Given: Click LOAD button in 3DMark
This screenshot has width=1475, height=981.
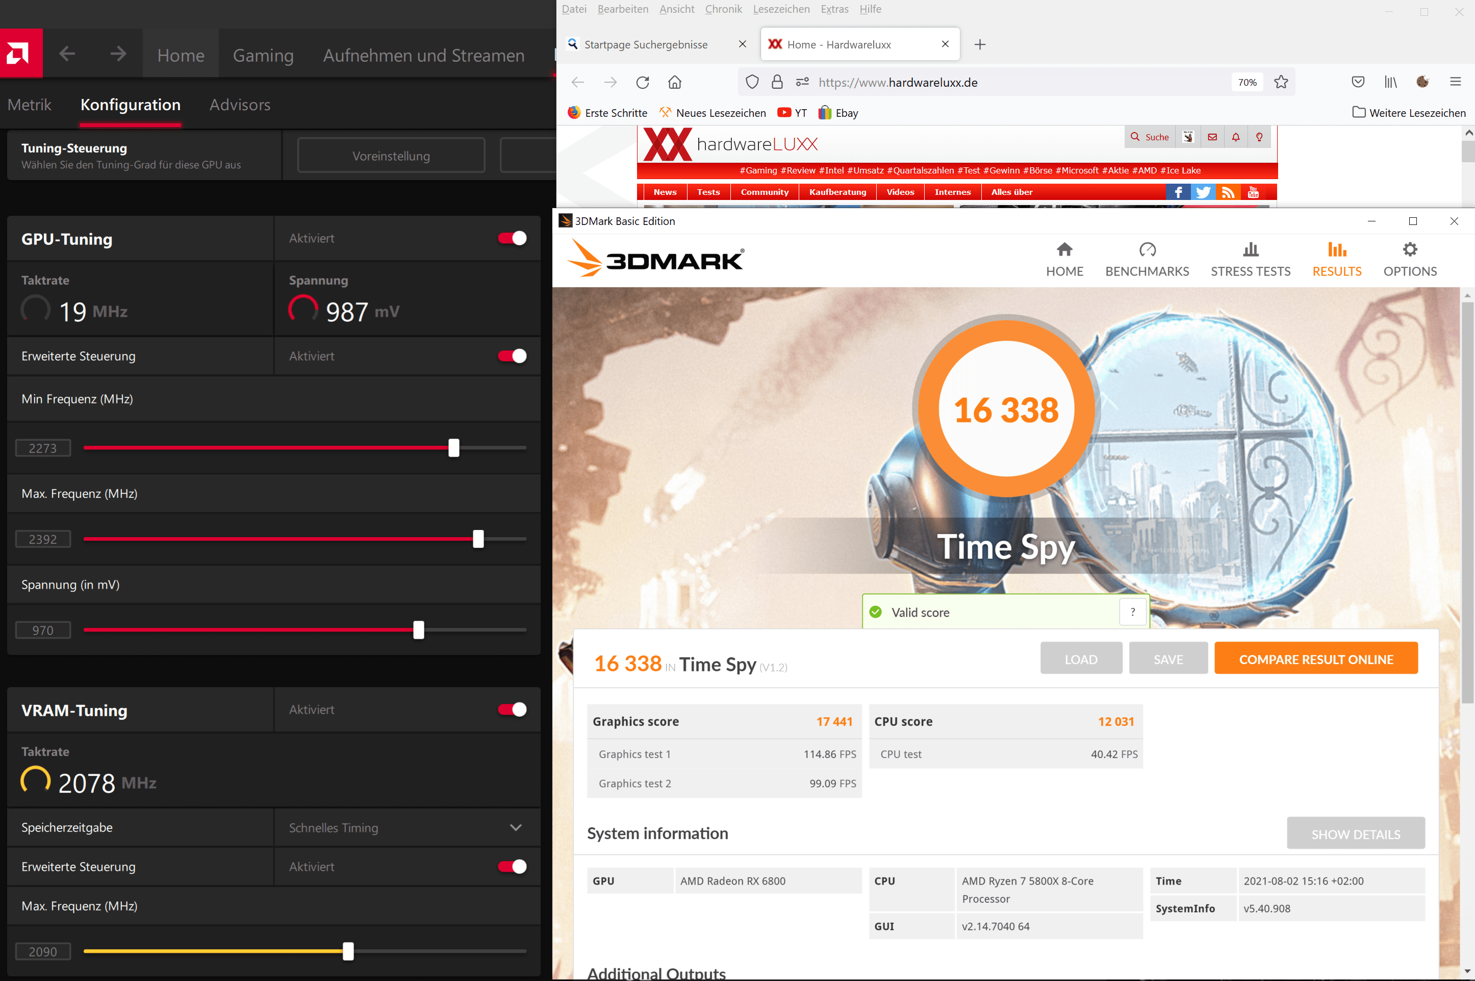Looking at the screenshot, I should point(1081,659).
